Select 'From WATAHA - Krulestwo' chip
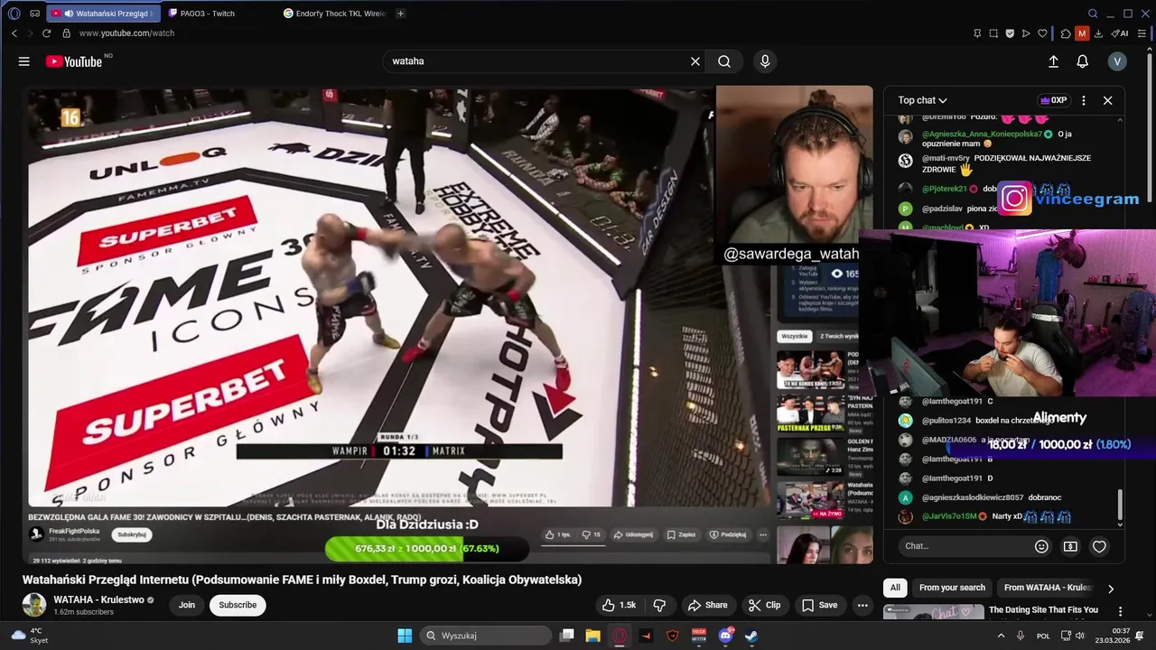 (1047, 588)
